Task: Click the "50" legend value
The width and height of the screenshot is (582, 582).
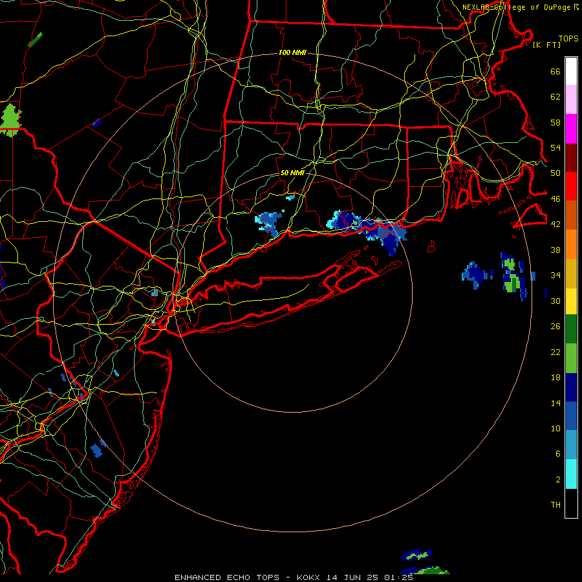Action: coord(555,173)
